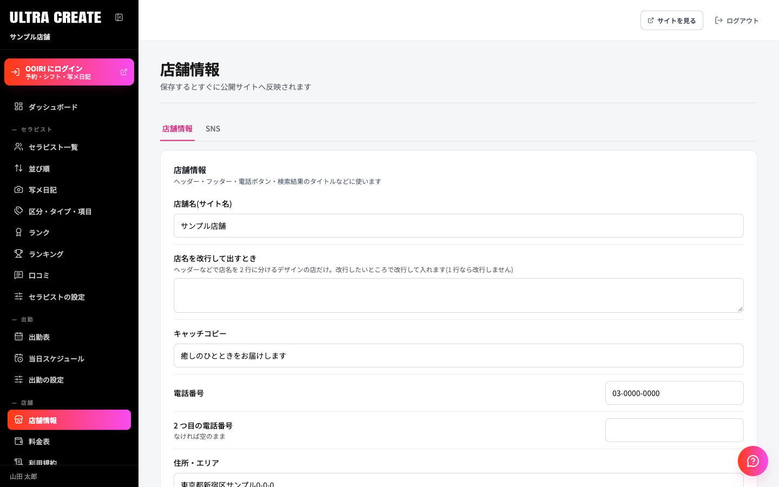Click the ログアウト button
Screen dimensions: 779x487
736,21
